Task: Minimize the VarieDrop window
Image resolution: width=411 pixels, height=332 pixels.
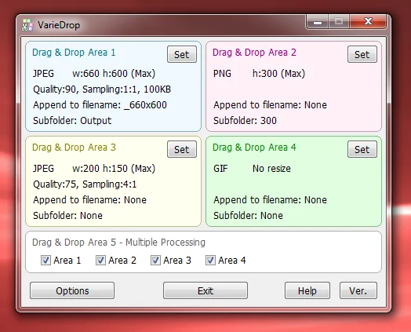Action: (317, 21)
